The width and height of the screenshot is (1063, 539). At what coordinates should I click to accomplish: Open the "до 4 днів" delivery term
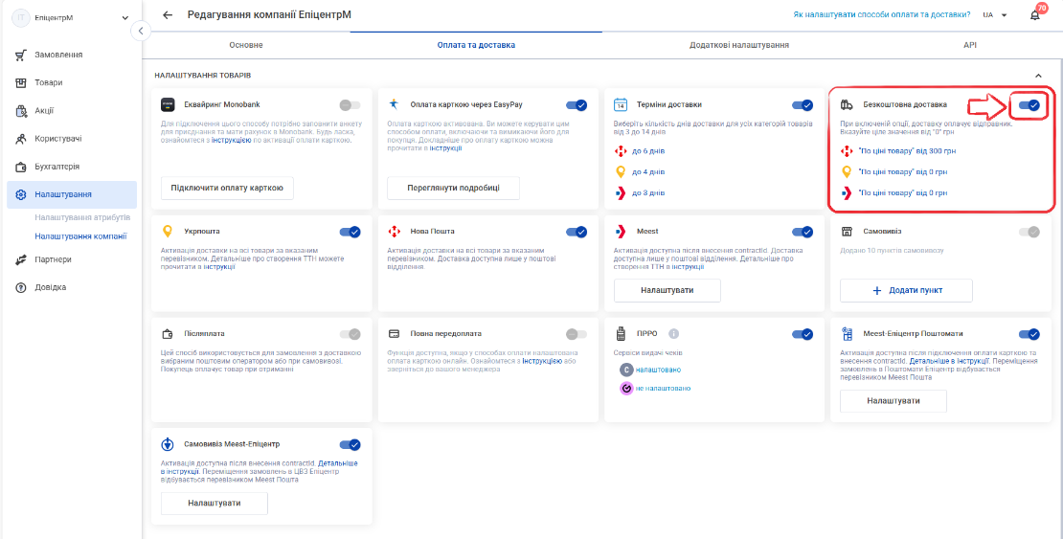point(648,172)
